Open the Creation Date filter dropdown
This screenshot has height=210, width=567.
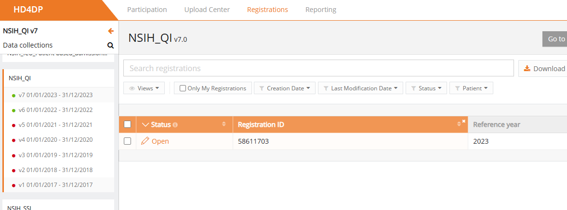(285, 88)
